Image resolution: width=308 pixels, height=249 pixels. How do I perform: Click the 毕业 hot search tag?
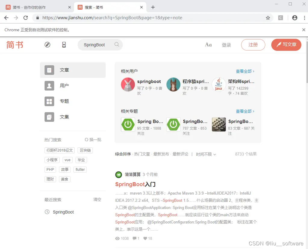pyautogui.click(x=81, y=160)
